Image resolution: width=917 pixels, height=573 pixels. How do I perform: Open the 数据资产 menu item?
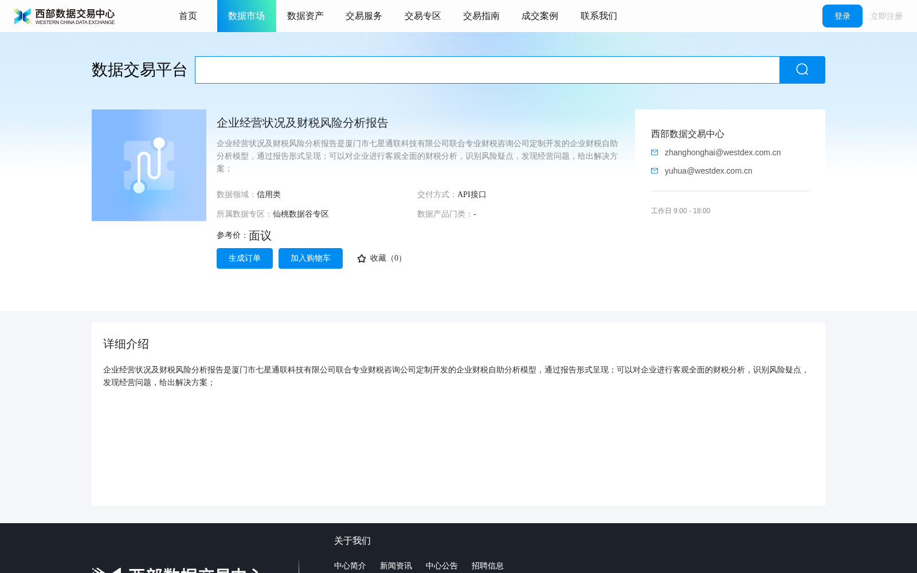(305, 16)
